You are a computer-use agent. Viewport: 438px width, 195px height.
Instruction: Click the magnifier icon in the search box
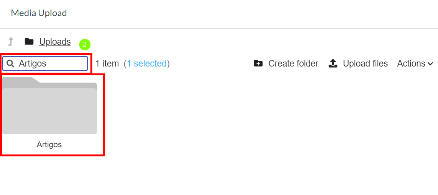click(10, 64)
